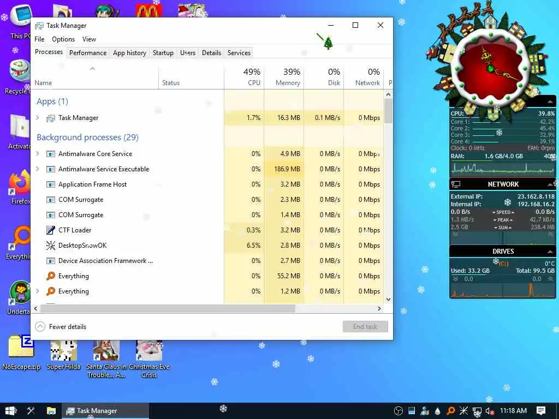Click the muted speaker volume tray icon
Image resolution: width=559 pixels, height=419 pixels.
490,411
